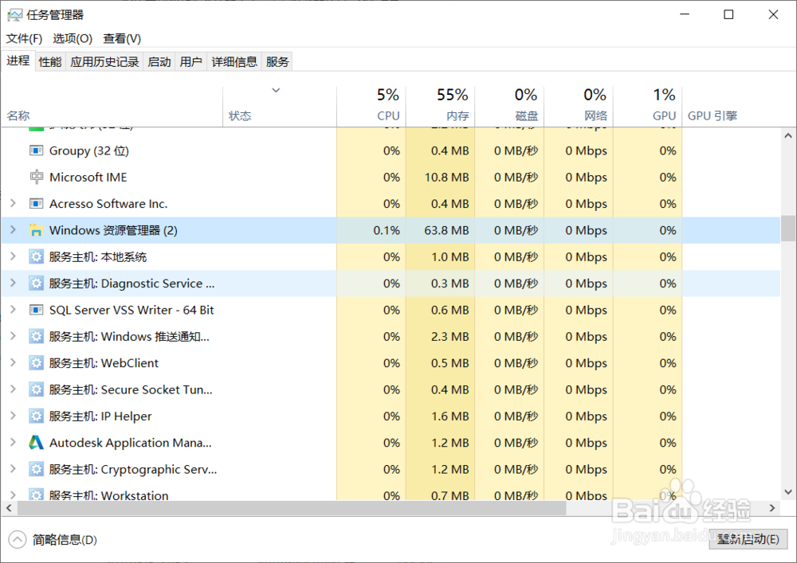Click the Groupy (32 位) process icon
The height and width of the screenshot is (563, 797).
[36, 151]
